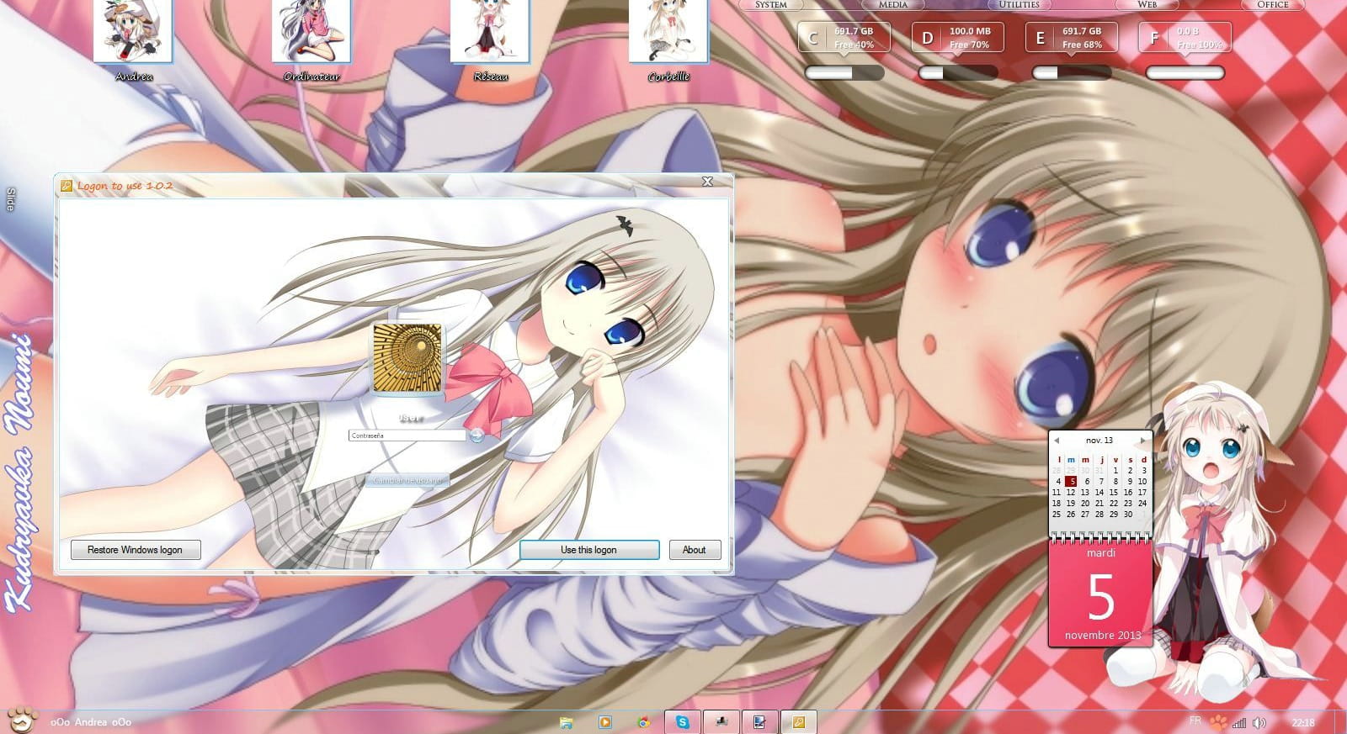The height and width of the screenshot is (734, 1347).
Task: Select day 17 in calendar gadget
Action: 1142,493
